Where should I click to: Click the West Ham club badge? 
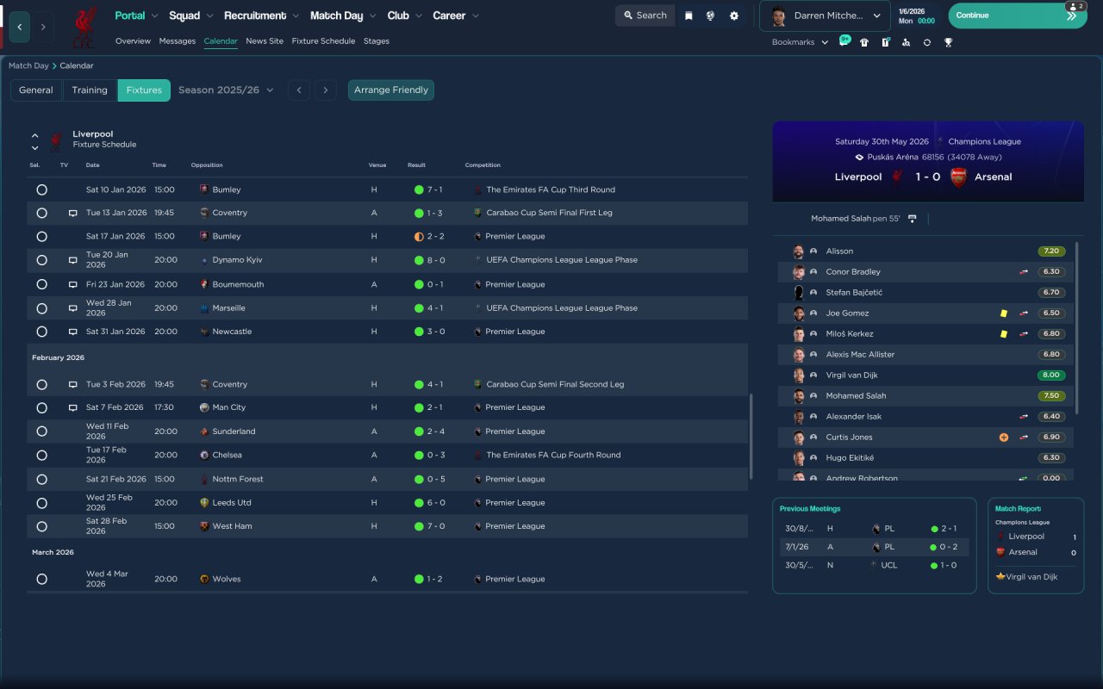pos(204,526)
